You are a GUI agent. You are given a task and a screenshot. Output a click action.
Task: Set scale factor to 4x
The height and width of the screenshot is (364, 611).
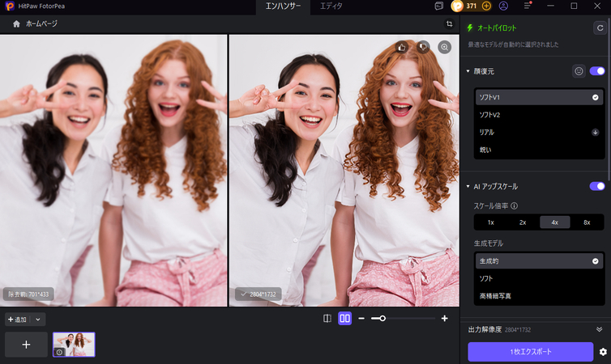tap(554, 222)
